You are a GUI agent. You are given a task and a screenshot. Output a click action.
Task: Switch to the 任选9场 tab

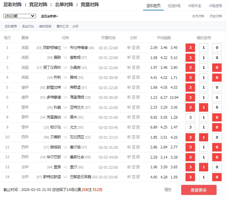[176, 5]
